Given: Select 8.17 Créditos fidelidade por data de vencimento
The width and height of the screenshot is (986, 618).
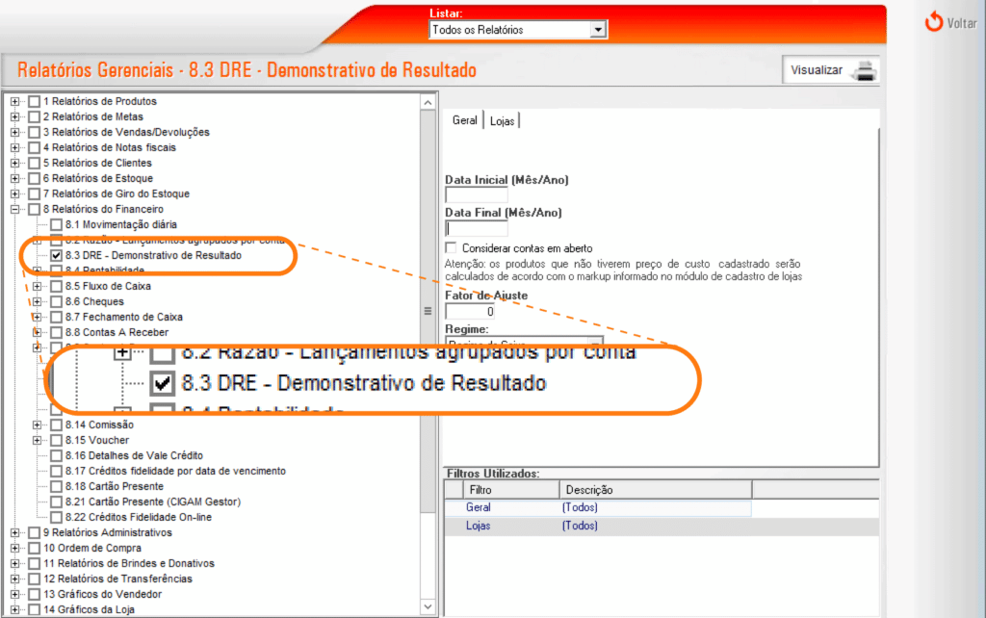Looking at the screenshot, I should click(x=175, y=471).
